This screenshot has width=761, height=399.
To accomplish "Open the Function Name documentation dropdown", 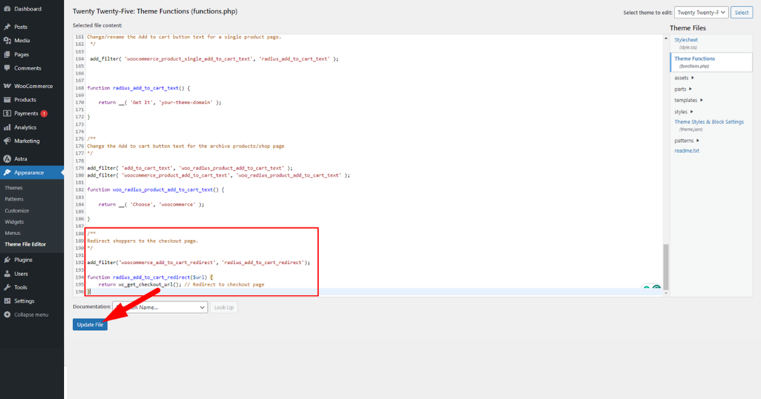I will point(160,307).
